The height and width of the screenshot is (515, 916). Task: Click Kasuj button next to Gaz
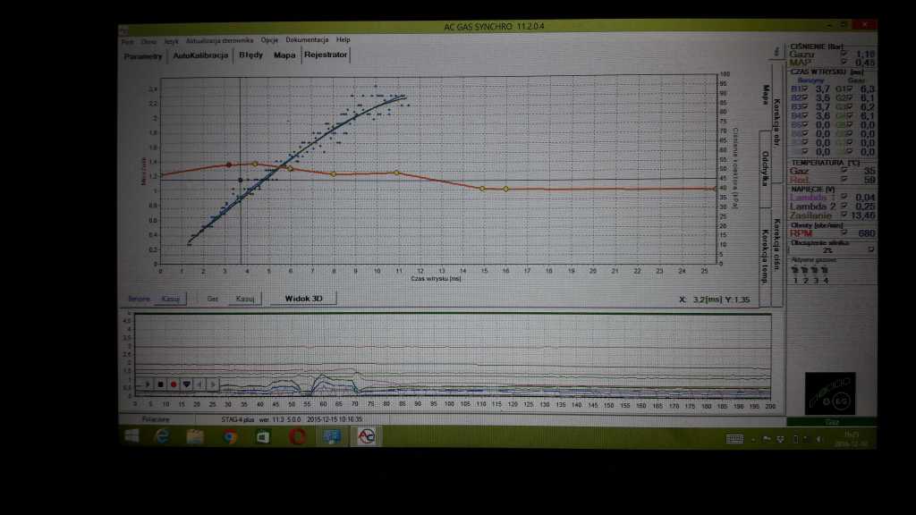[244, 299]
